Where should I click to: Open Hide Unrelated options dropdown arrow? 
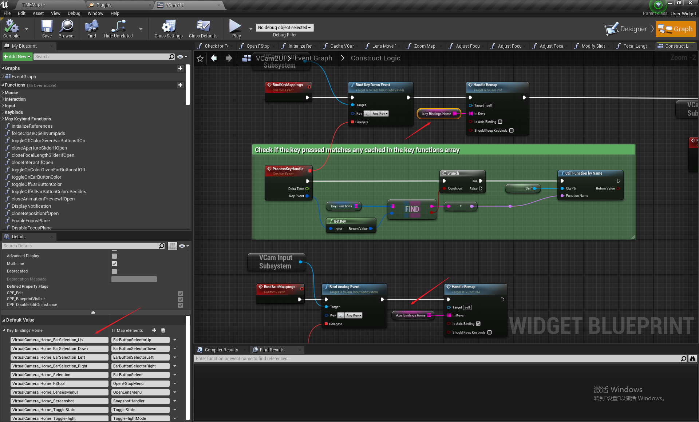[141, 29]
